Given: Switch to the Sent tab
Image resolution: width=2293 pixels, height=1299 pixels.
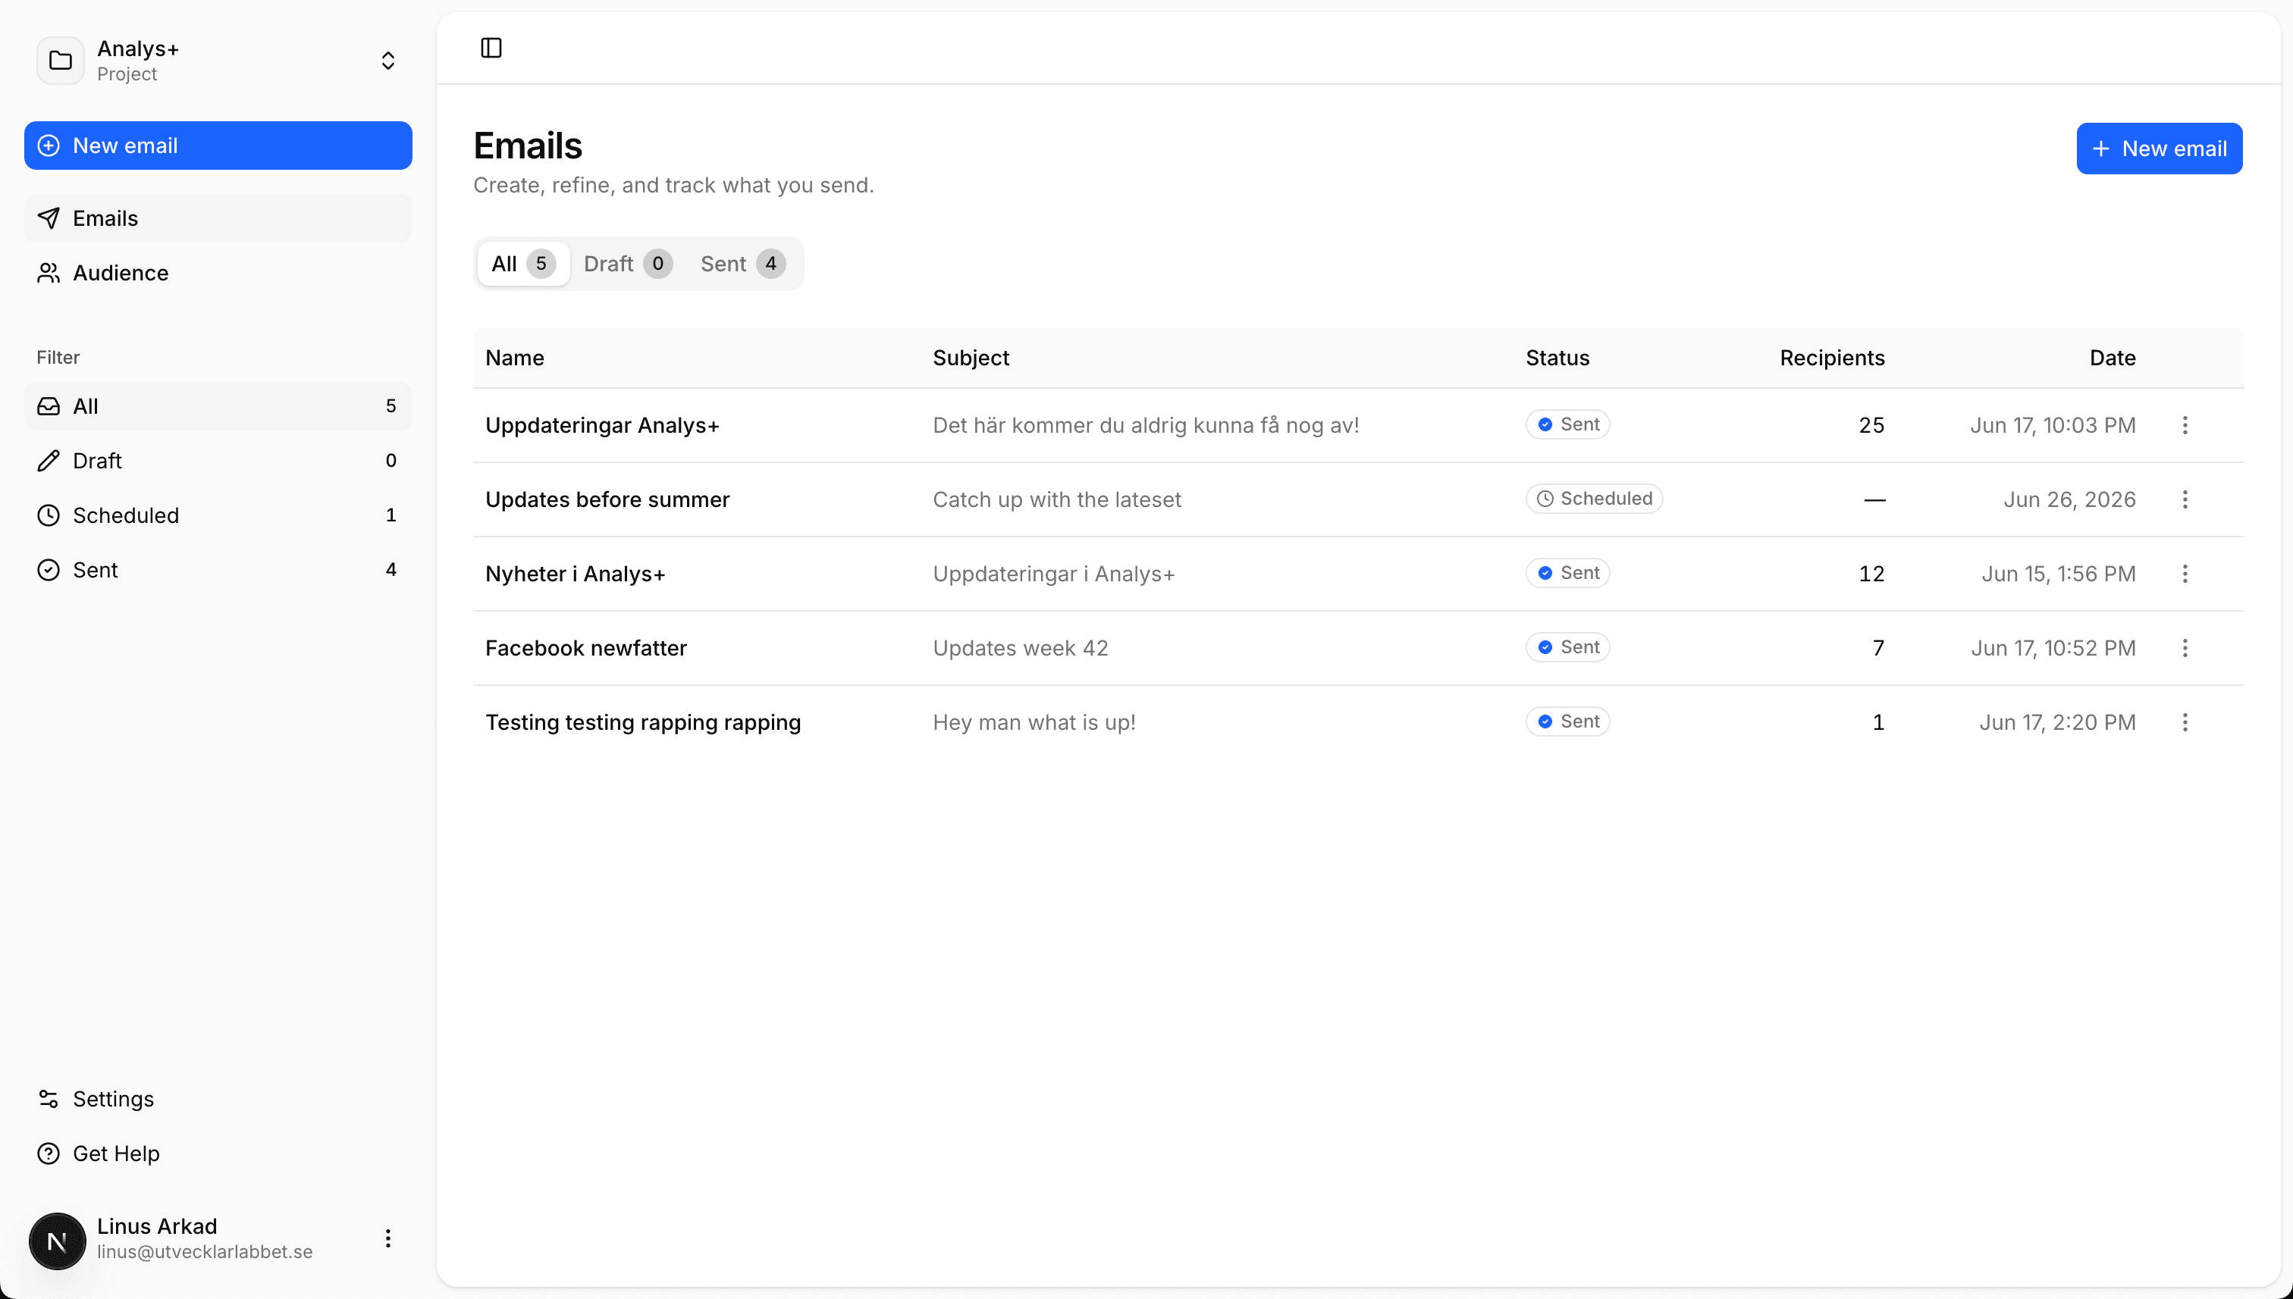Looking at the screenshot, I should coord(742,263).
